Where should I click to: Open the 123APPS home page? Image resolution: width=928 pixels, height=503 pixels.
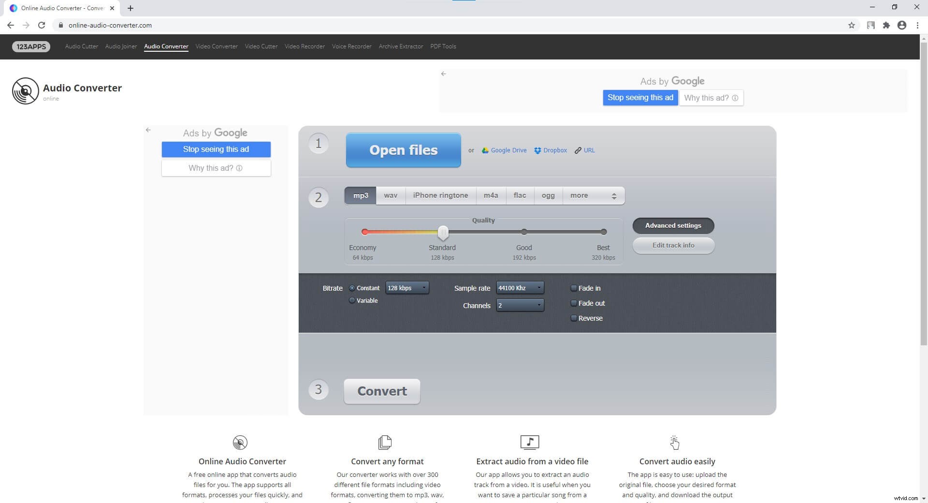pyautogui.click(x=30, y=46)
